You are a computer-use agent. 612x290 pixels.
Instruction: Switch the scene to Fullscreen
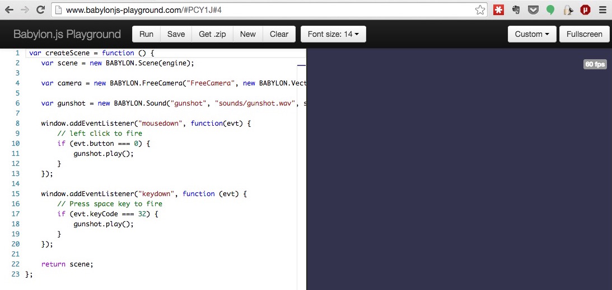[585, 34]
